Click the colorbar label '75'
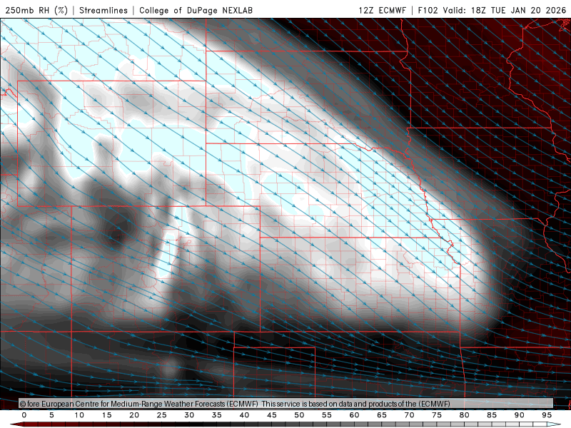 point(437,415)
